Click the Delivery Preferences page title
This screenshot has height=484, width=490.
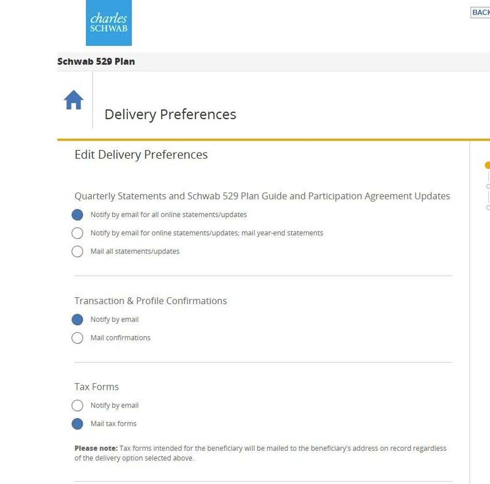(170, 115)
